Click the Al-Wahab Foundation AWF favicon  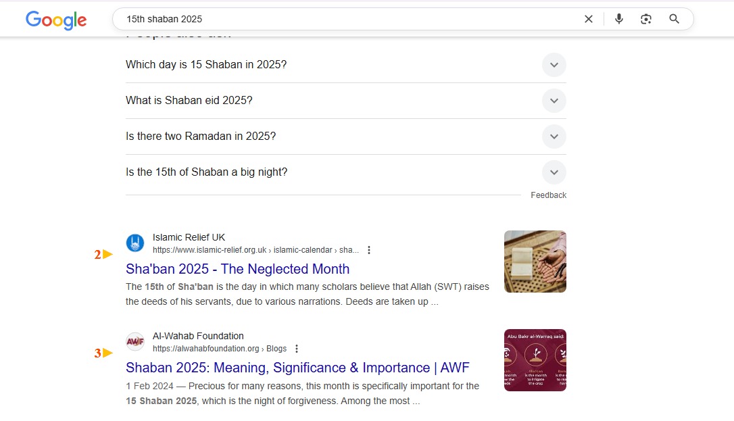135,342
